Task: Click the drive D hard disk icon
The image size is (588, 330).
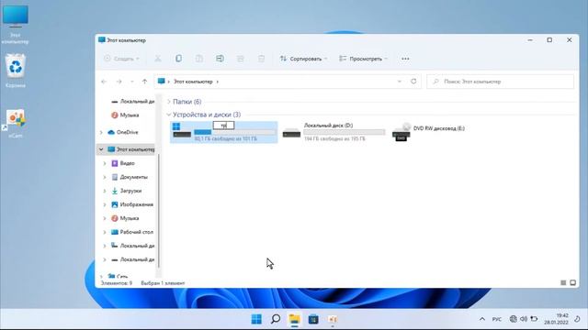Action: tap(291, 133)
